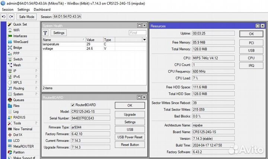Click OK in the RouterBOARD window
Viewport: 268px width, 159px height.
click(x=130, y=106)
